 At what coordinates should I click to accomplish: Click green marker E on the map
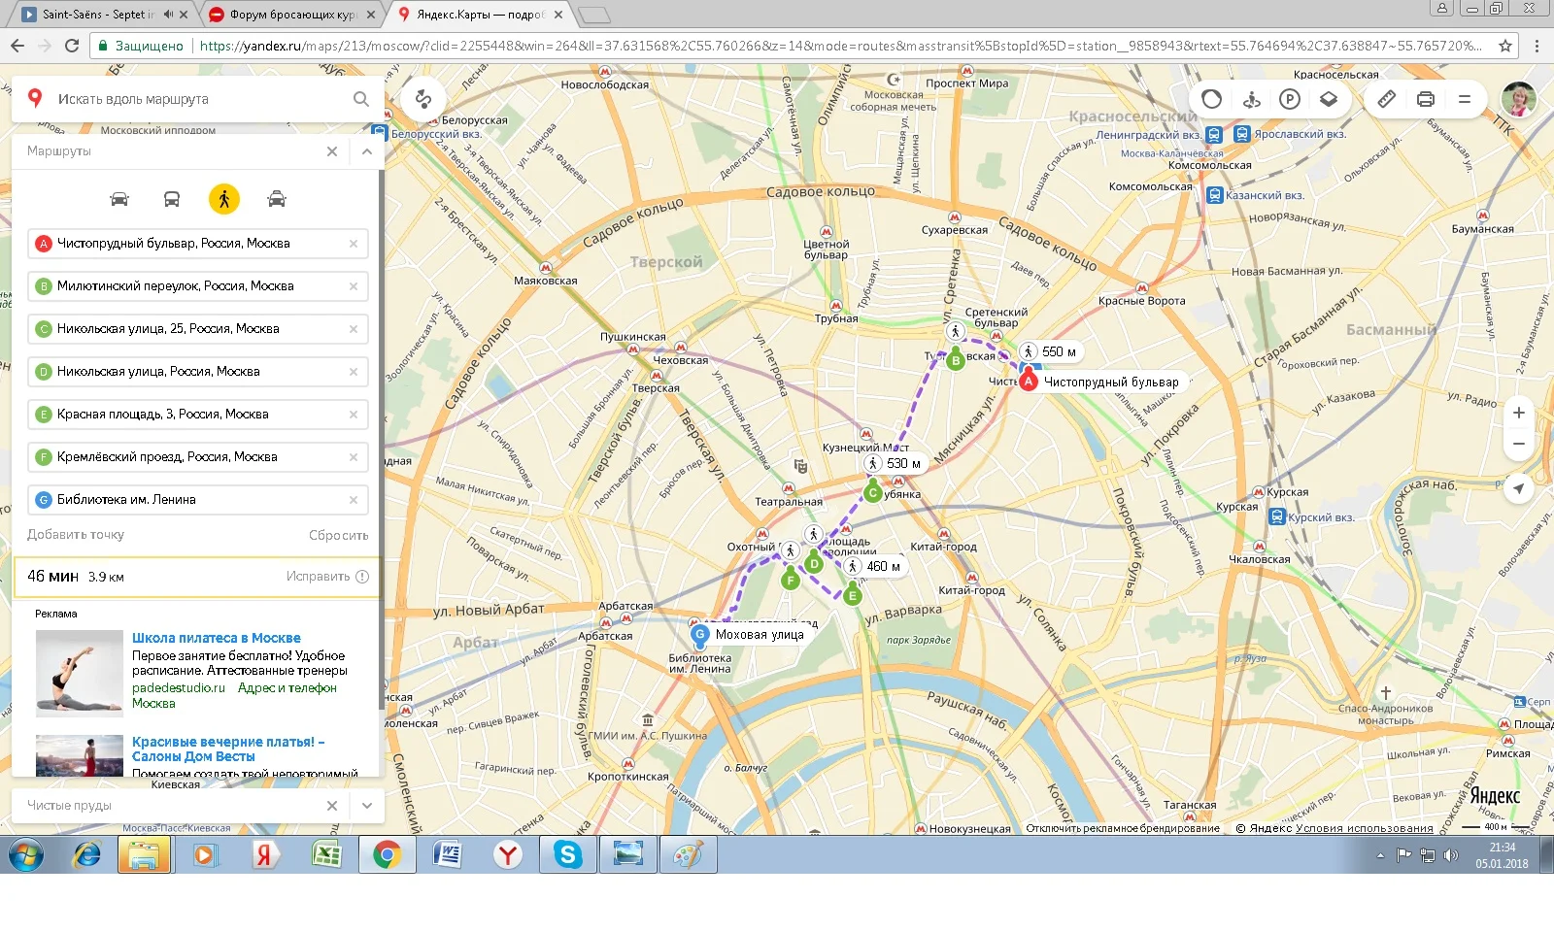tap(852, 595)
